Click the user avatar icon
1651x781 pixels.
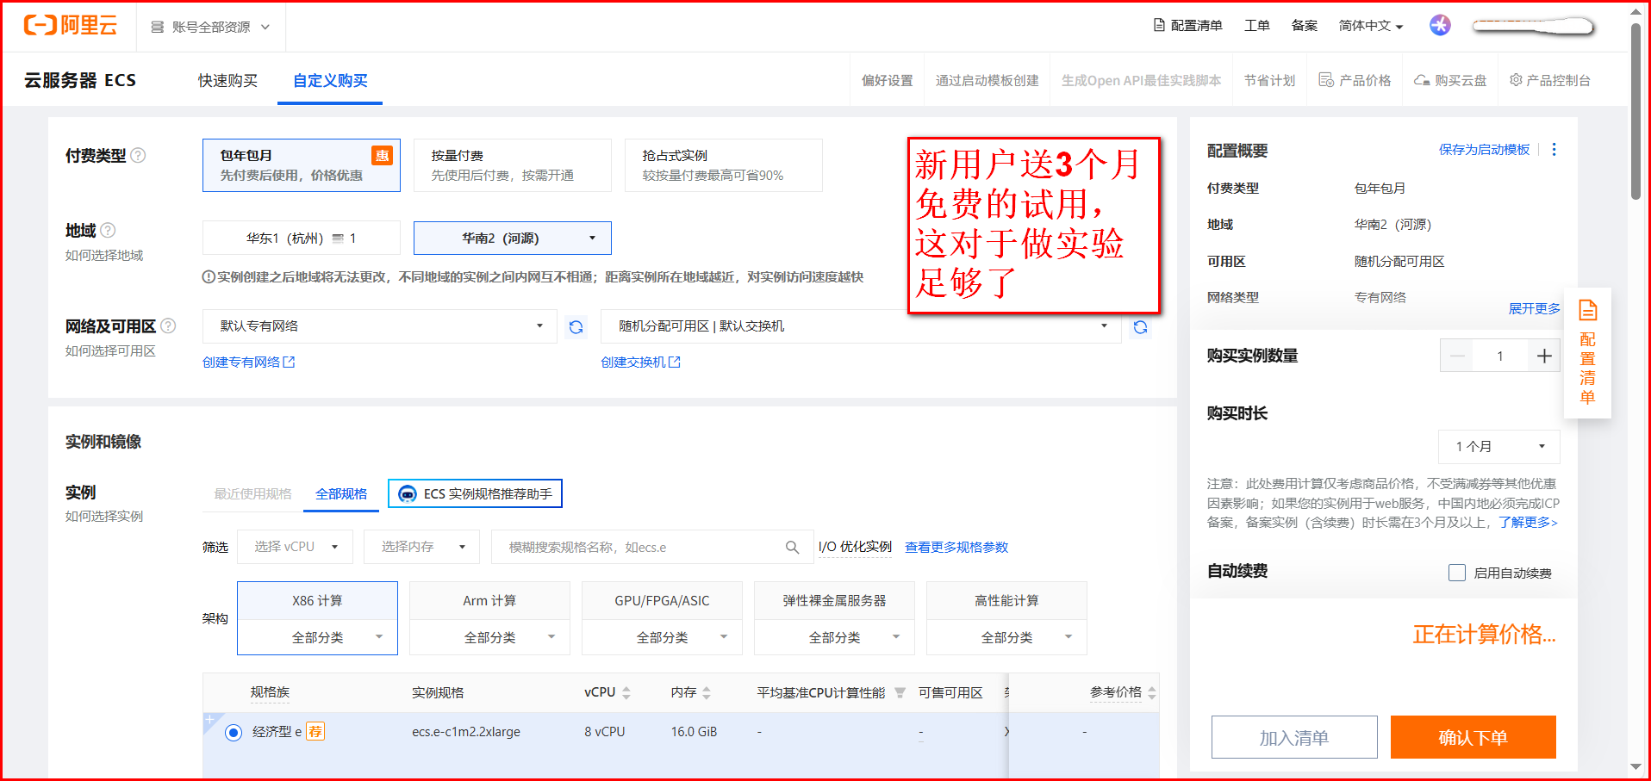pos(1440,25)
